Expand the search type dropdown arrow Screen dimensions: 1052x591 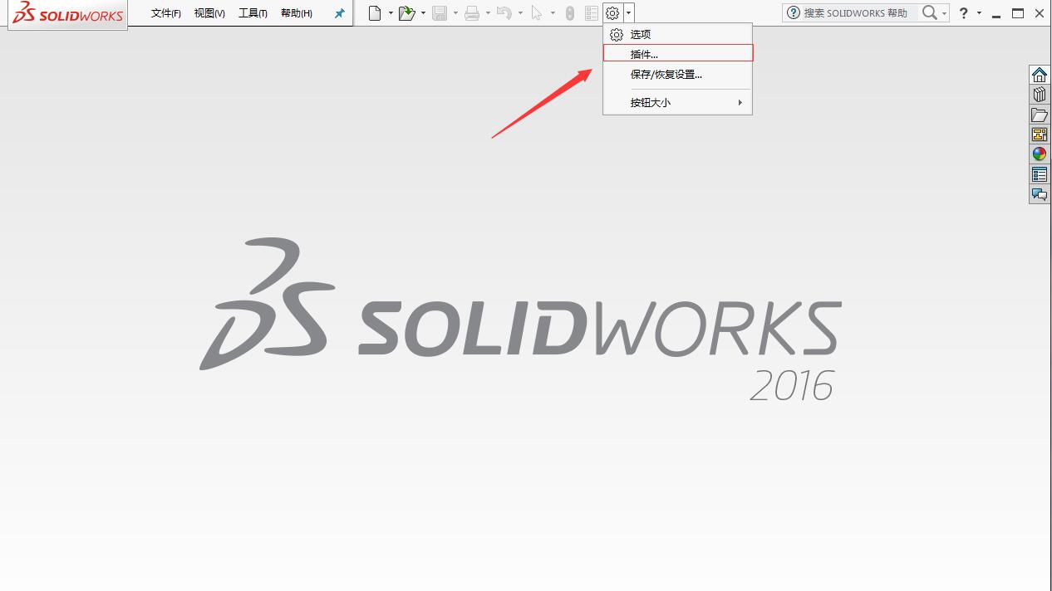point(945,13)
